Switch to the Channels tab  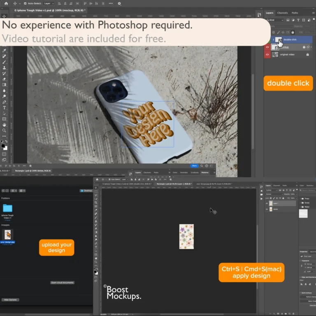coord(282,13)
